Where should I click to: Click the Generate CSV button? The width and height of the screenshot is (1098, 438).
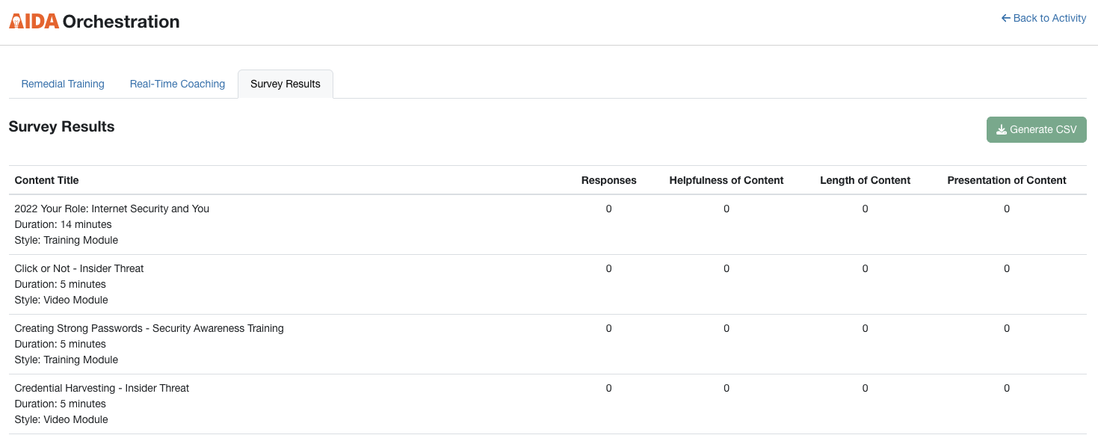click(1036, 129)
